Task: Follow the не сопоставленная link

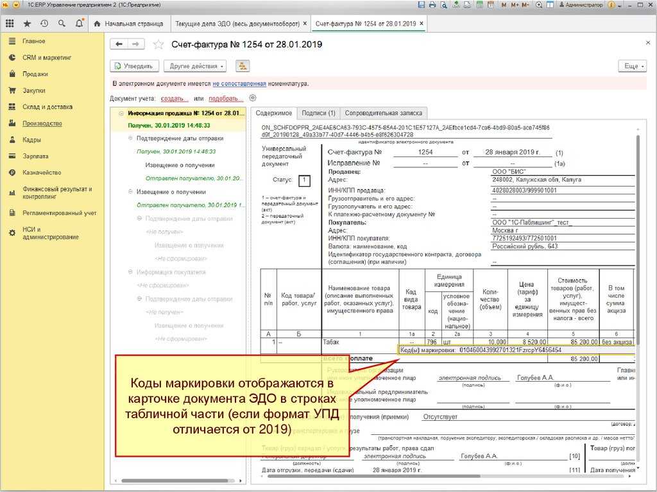Action: point(239,84)
